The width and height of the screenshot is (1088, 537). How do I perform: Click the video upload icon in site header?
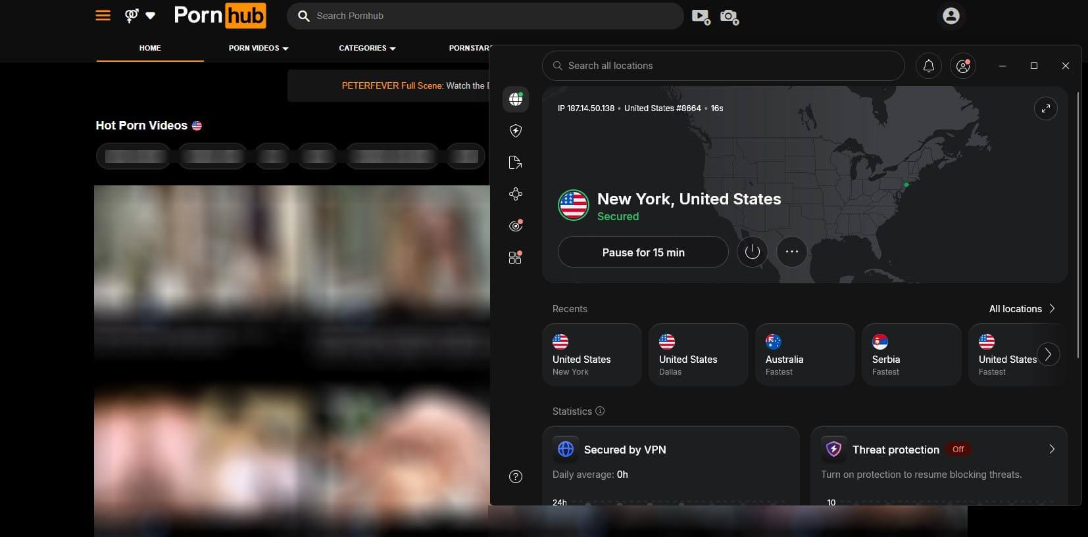coord(701,16)
